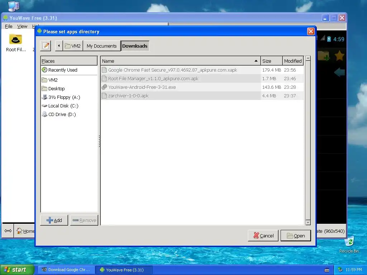Click the 23:37 modified time cell
Viewport: 367px width, 275px height.
tap(290, 96)
